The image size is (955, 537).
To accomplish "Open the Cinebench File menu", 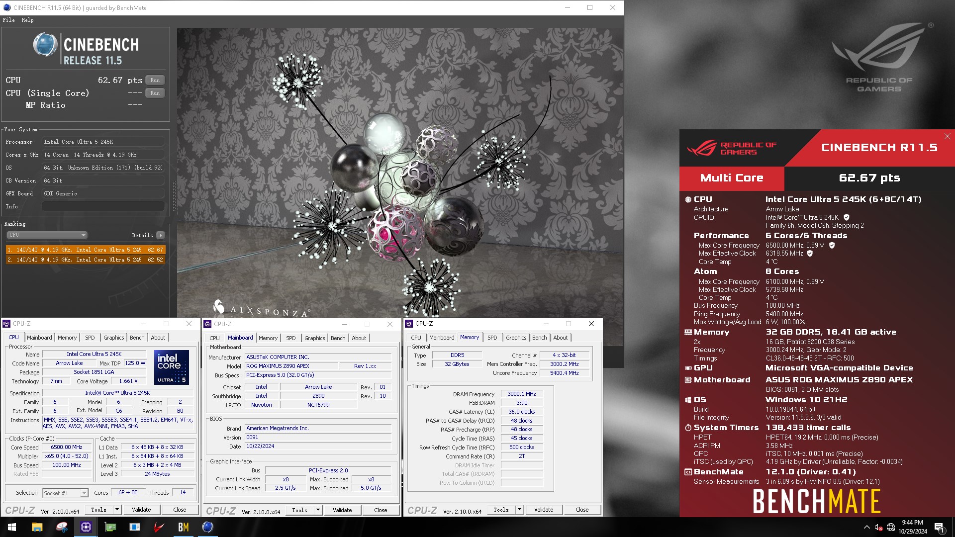I will [8, 20].
